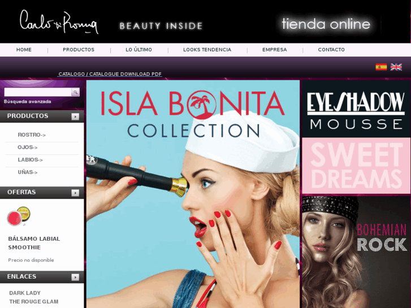Click the BEAUTY INSIDE tagline

pyautogui.click(x=161, y=25)
